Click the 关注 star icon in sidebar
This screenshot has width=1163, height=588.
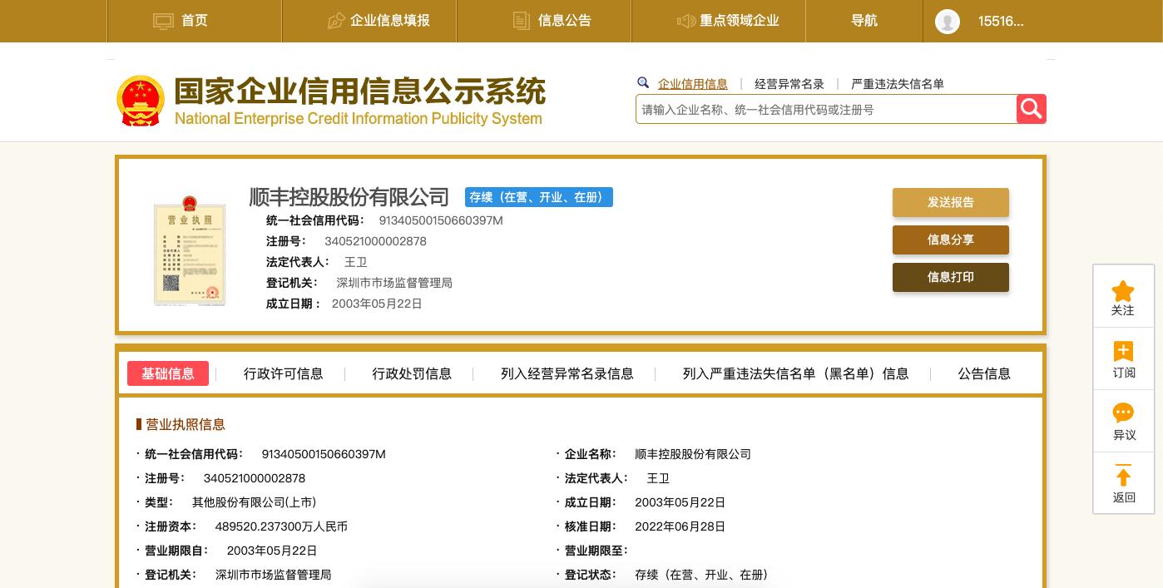click(1123, 291)
